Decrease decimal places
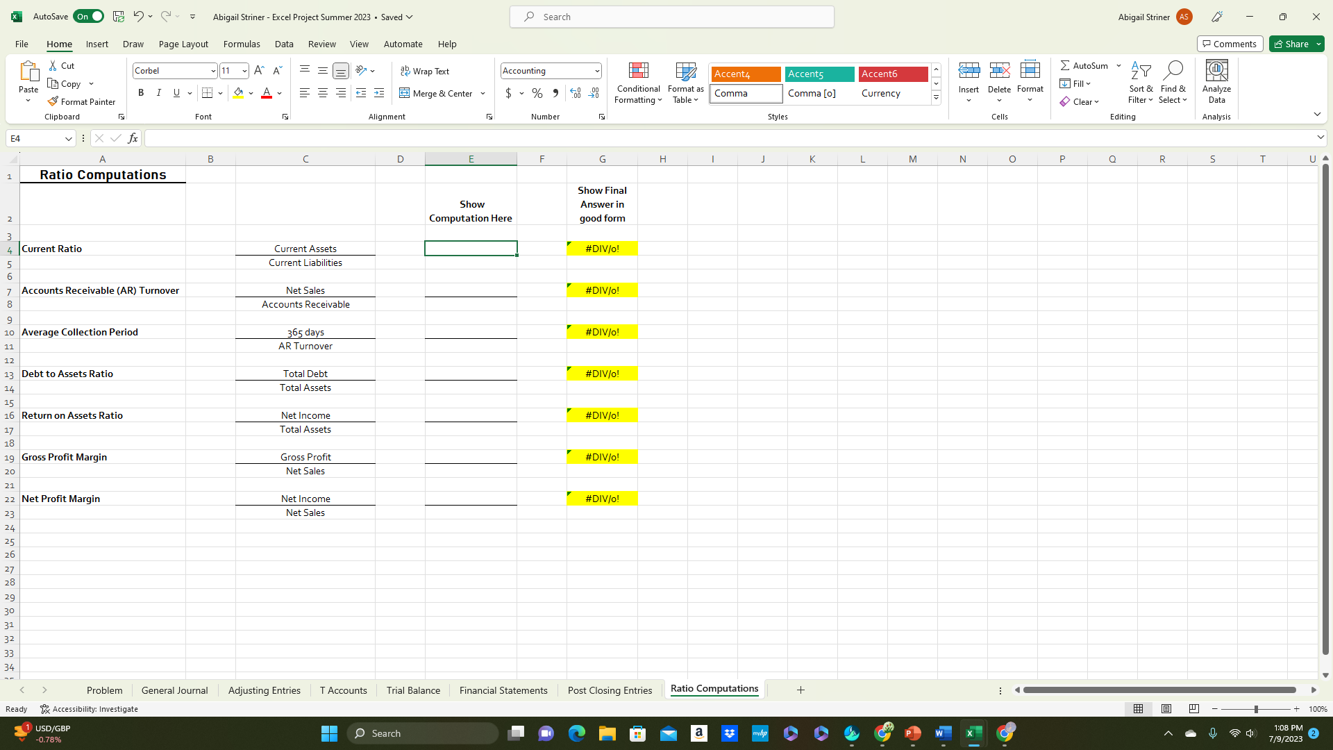Screen dimensions: 1333x750 tap(594, 93)
